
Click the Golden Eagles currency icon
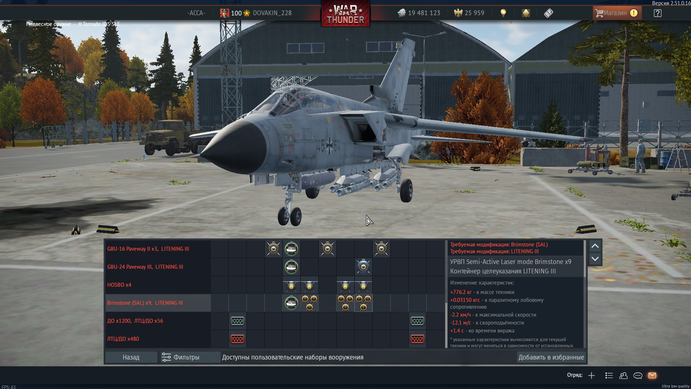pos(458,13)
